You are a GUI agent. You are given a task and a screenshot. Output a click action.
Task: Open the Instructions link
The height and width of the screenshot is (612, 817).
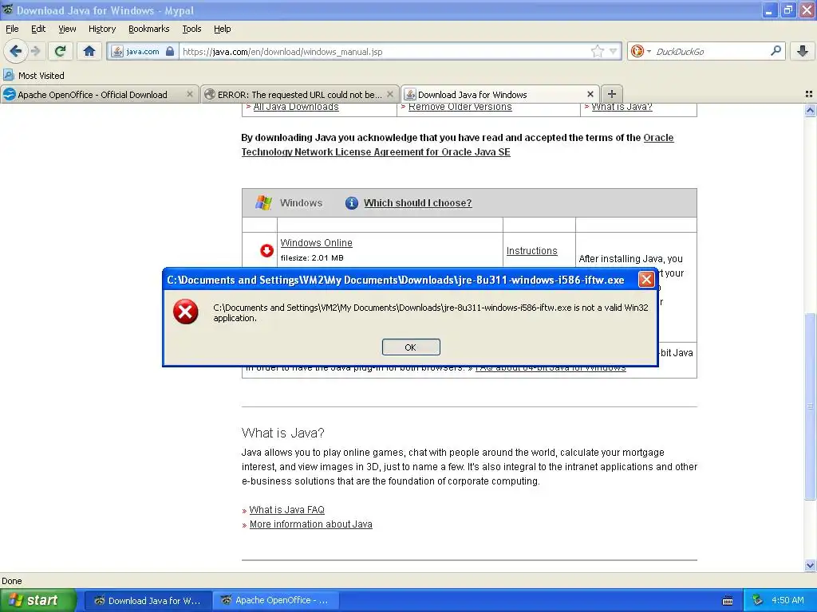531,251
